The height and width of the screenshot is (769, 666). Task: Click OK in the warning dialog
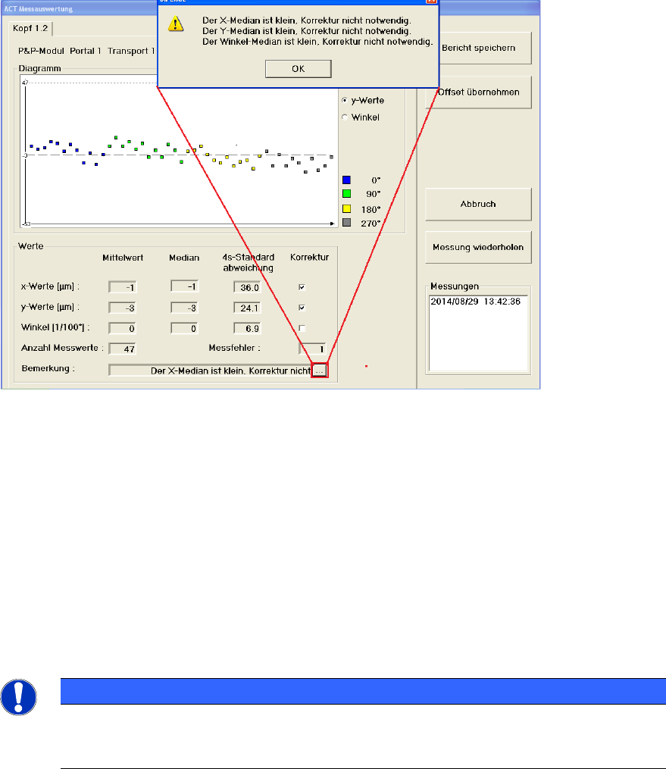299,69
